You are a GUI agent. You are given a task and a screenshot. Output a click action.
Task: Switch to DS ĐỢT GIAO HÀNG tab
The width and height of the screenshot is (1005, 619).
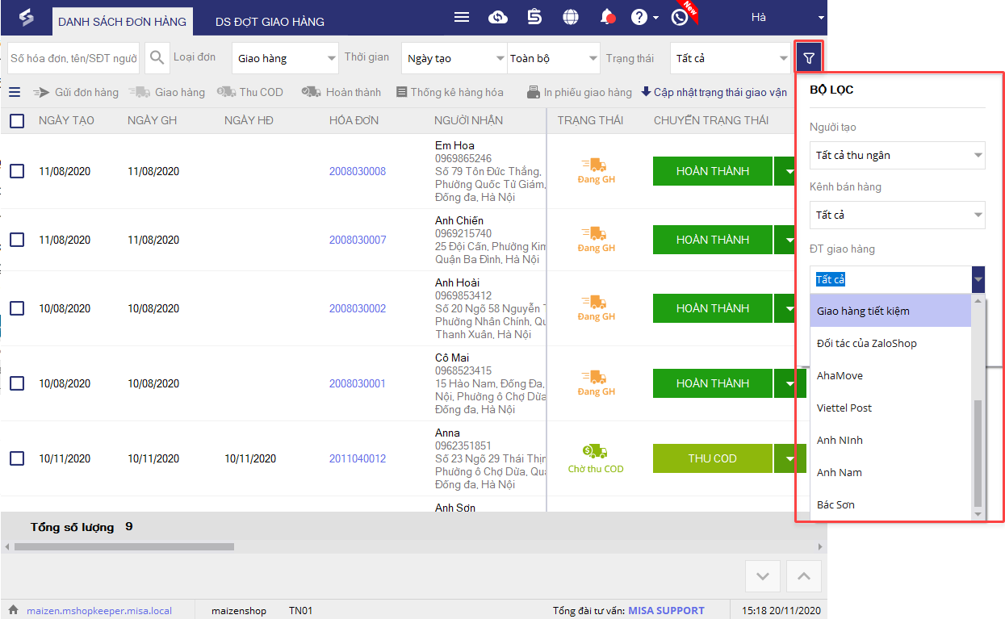point(270,22)
